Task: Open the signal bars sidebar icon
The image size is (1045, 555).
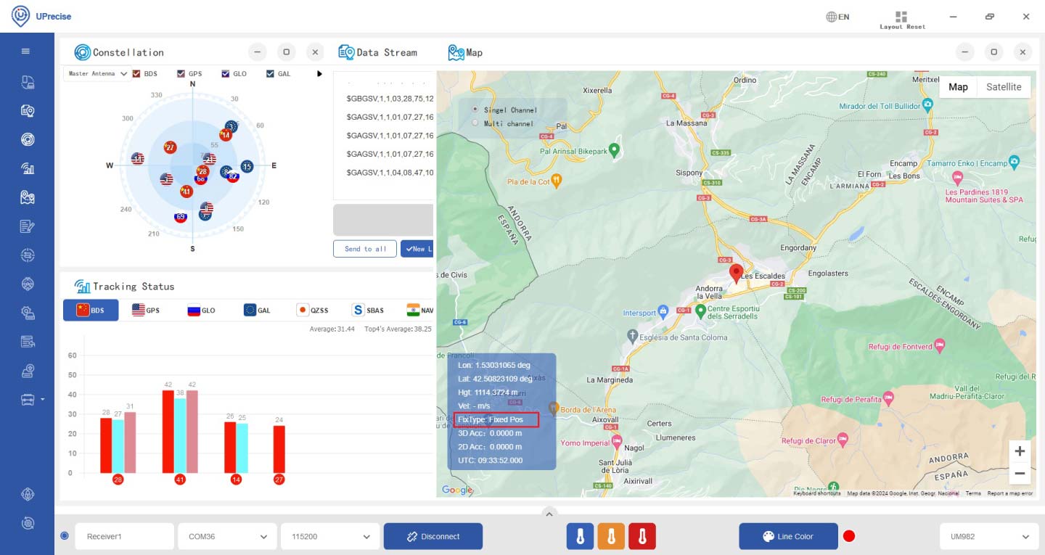Action: 28,168
